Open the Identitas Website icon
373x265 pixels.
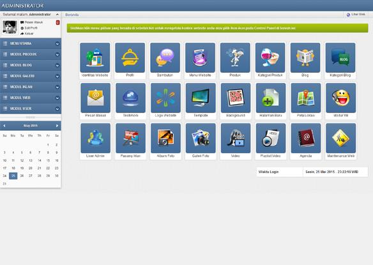point(95,58)
